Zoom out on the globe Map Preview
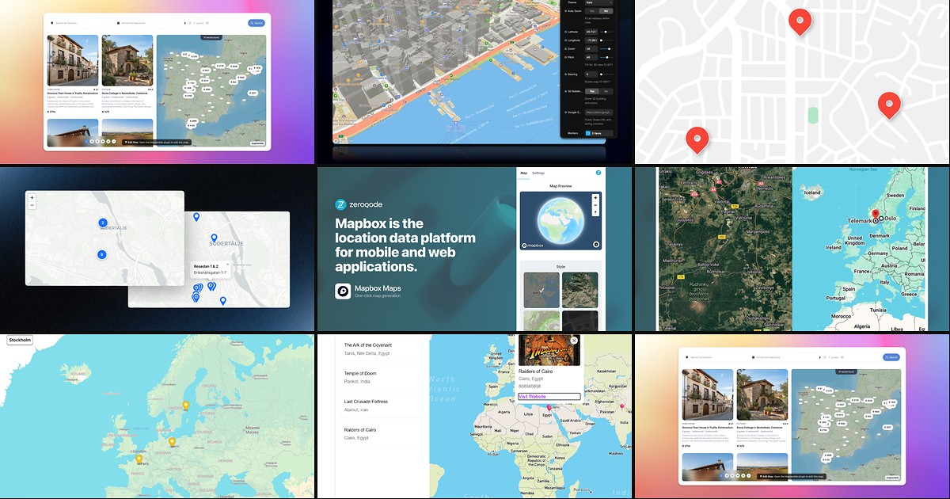This screenshot has height=499, width=950. 595,205
